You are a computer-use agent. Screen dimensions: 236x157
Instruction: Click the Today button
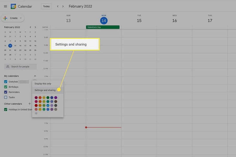46,6
